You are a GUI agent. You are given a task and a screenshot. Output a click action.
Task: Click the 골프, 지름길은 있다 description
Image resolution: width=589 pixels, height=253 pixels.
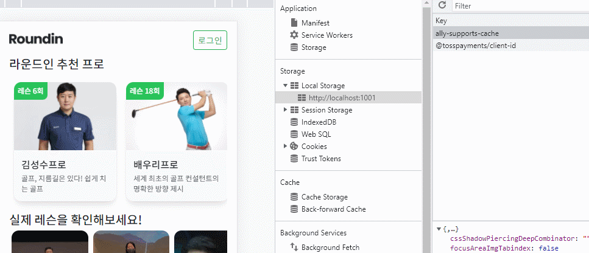(x=64, y=183)
